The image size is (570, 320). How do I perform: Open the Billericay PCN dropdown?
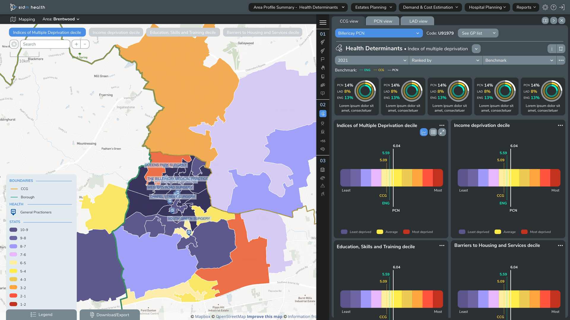379,33
